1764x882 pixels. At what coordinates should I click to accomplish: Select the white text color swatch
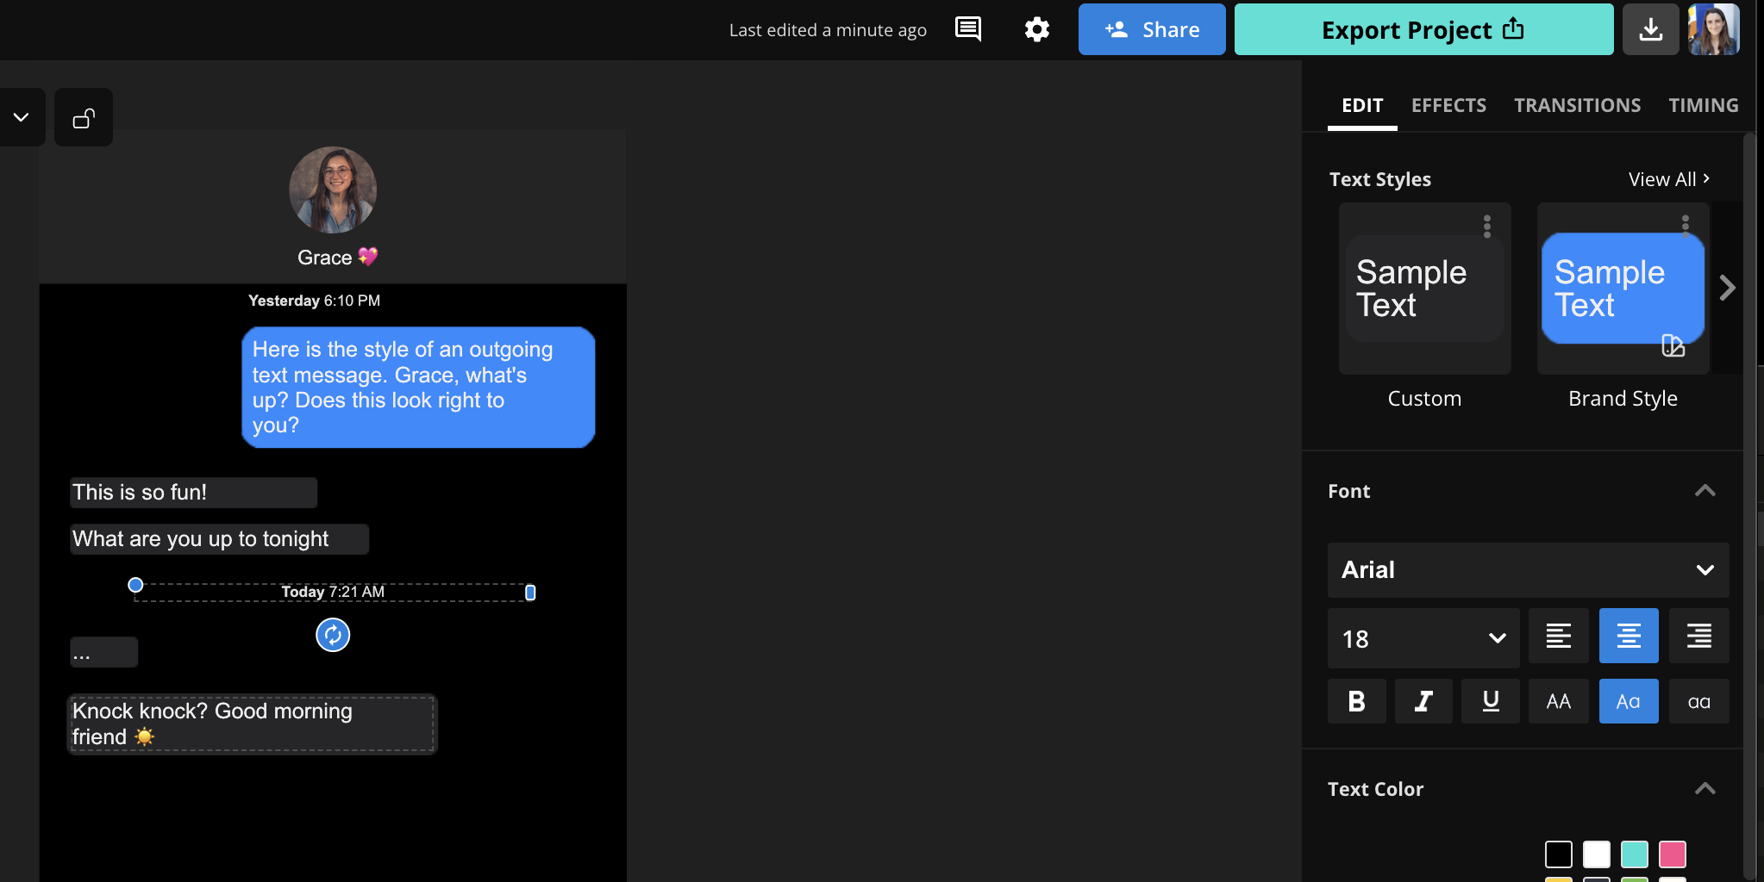pos(1597,854)
